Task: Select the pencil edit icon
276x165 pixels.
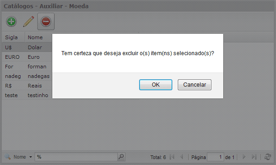Action: [x=29, y=21]
